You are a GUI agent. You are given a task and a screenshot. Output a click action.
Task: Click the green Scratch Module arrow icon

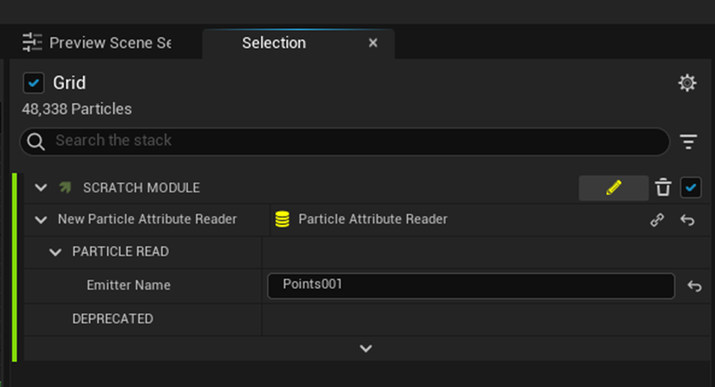tap(66, 188)
